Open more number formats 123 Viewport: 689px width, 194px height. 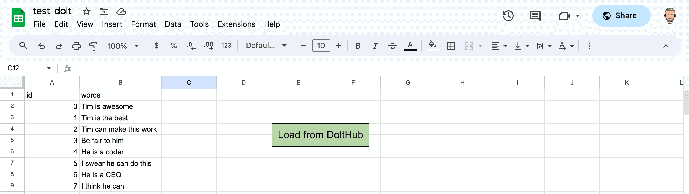pyautogui.click(x=226, y=46)
